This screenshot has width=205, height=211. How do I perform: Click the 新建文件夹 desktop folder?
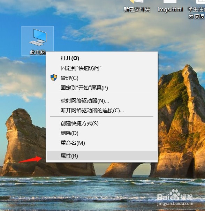[137, 6]
